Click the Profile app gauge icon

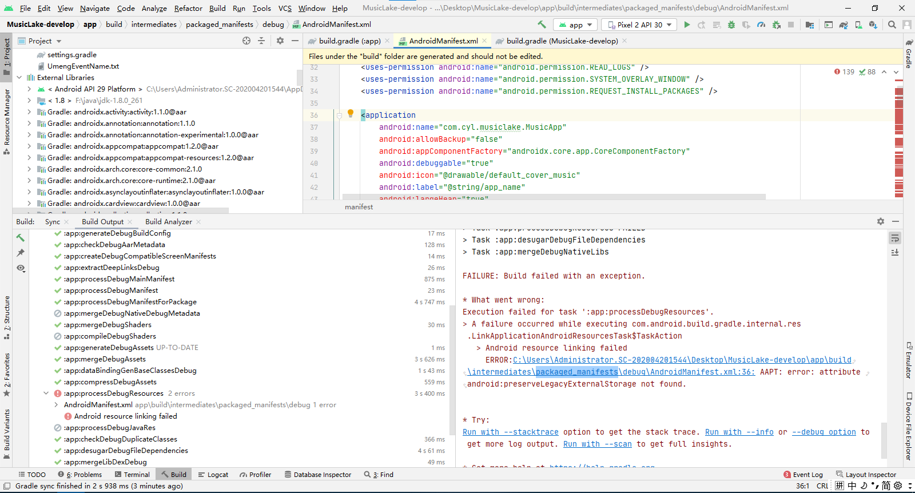click(761, 25)
